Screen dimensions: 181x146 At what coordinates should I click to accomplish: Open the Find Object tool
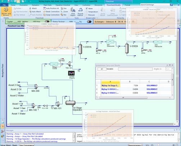pos(73,12)
